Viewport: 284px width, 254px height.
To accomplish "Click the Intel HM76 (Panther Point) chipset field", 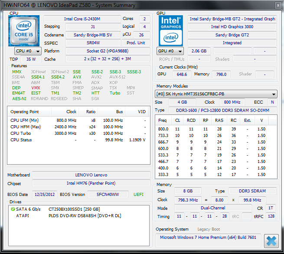I will tap(91, 183).
